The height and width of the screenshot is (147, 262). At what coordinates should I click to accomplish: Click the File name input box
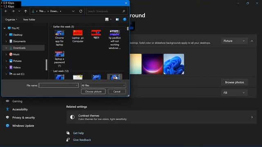click(x=58, y=85)
